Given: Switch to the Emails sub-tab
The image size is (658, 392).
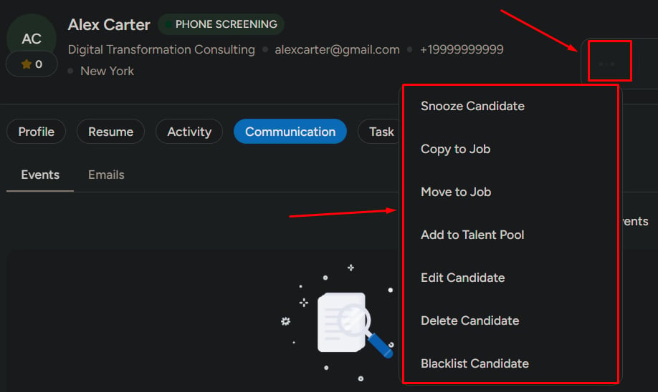Looking at the screenshot, I should click(106, 175).
